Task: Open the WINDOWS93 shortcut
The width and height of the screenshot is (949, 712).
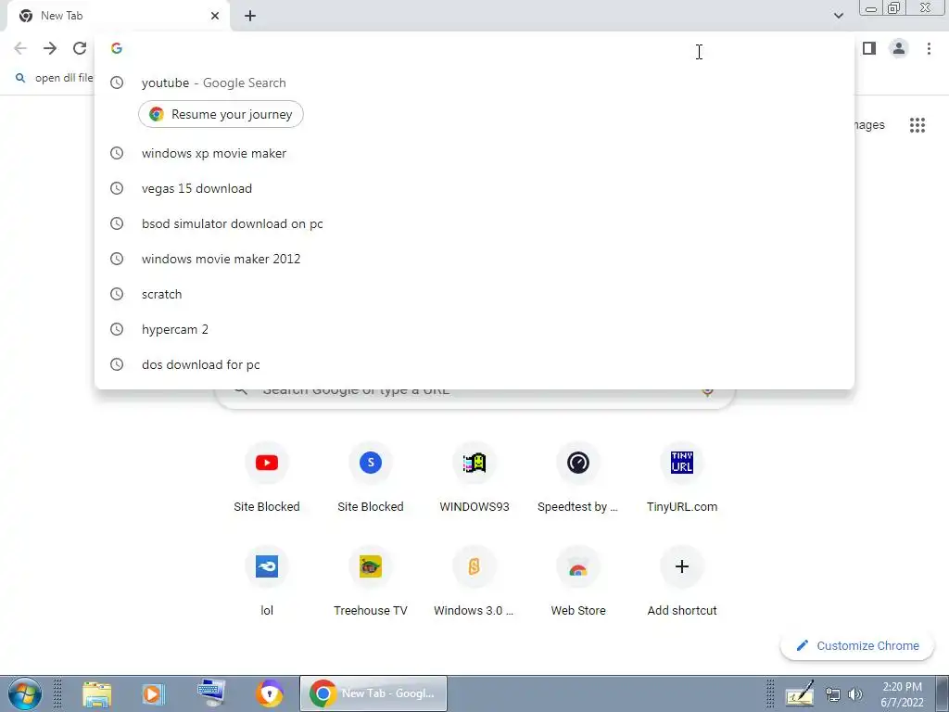Action: coord(474,478)
